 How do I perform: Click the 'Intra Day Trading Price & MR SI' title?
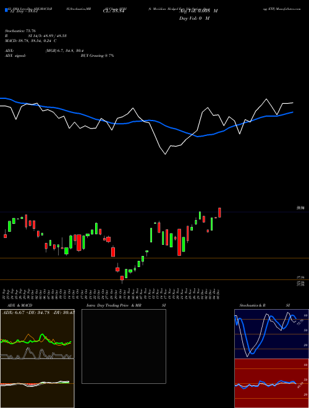[126, 305]
